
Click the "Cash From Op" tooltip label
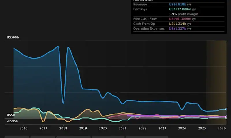144,24
